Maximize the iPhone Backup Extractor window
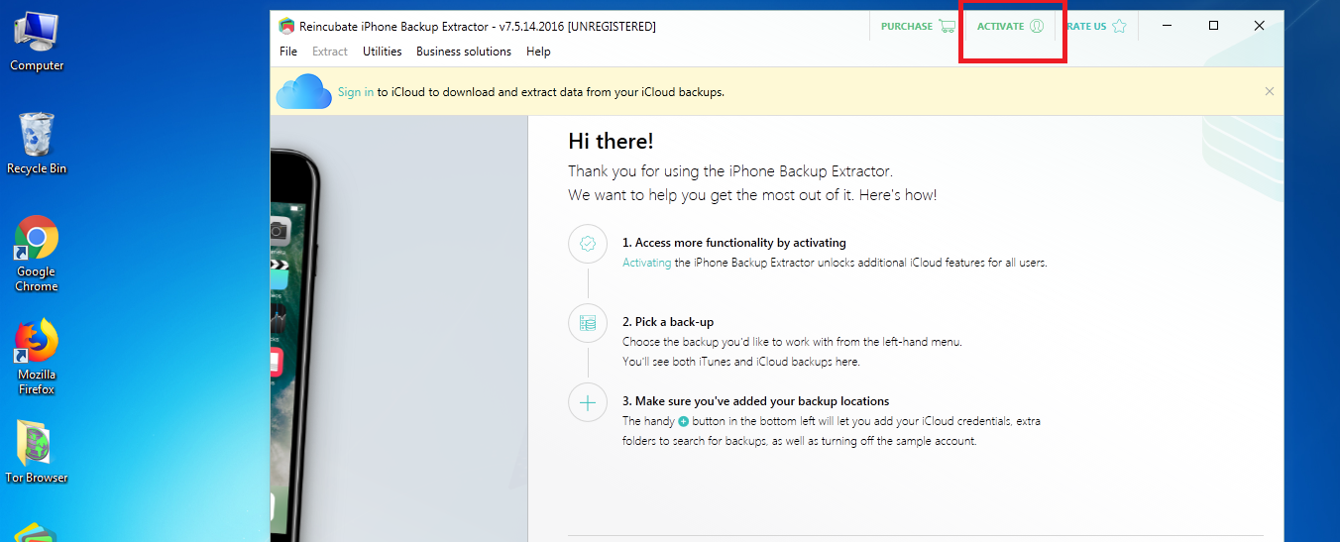1340x542 pixels. click(x=1213, y=27)
